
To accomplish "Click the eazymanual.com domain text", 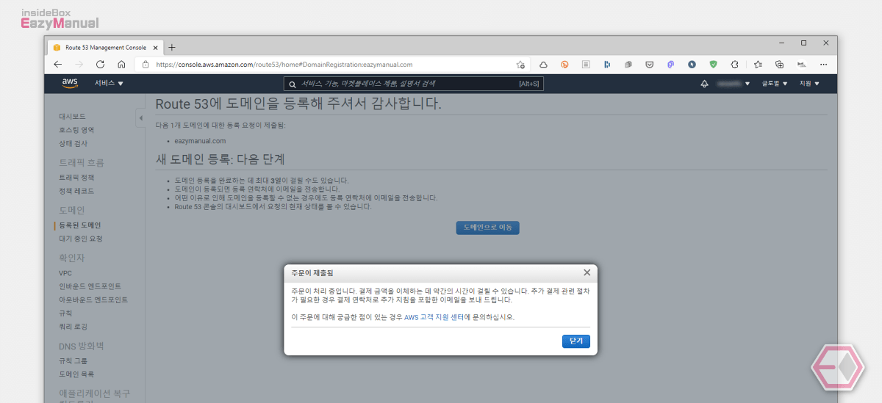I will [x=200, y=141].
